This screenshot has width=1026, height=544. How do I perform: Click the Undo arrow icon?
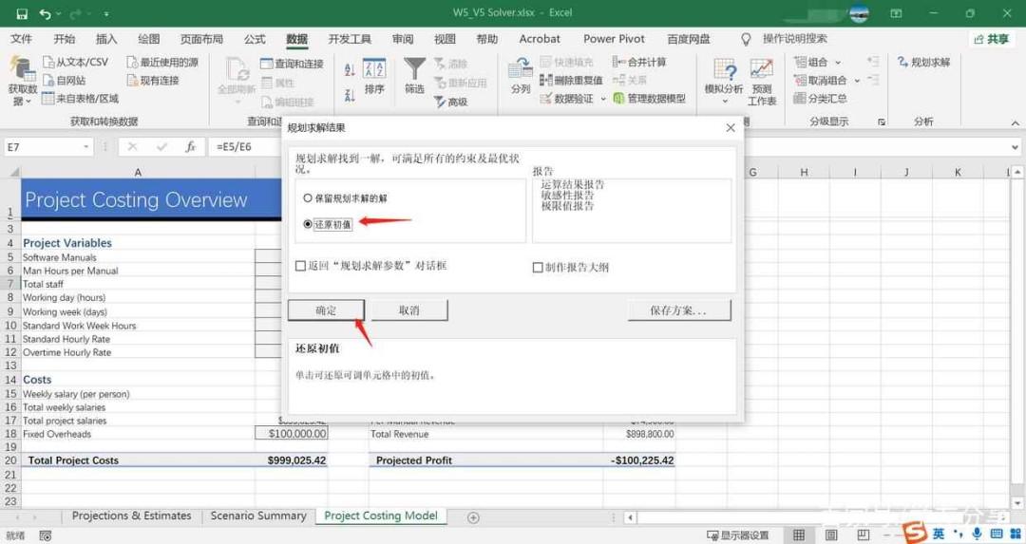click(x=45, y=13)
